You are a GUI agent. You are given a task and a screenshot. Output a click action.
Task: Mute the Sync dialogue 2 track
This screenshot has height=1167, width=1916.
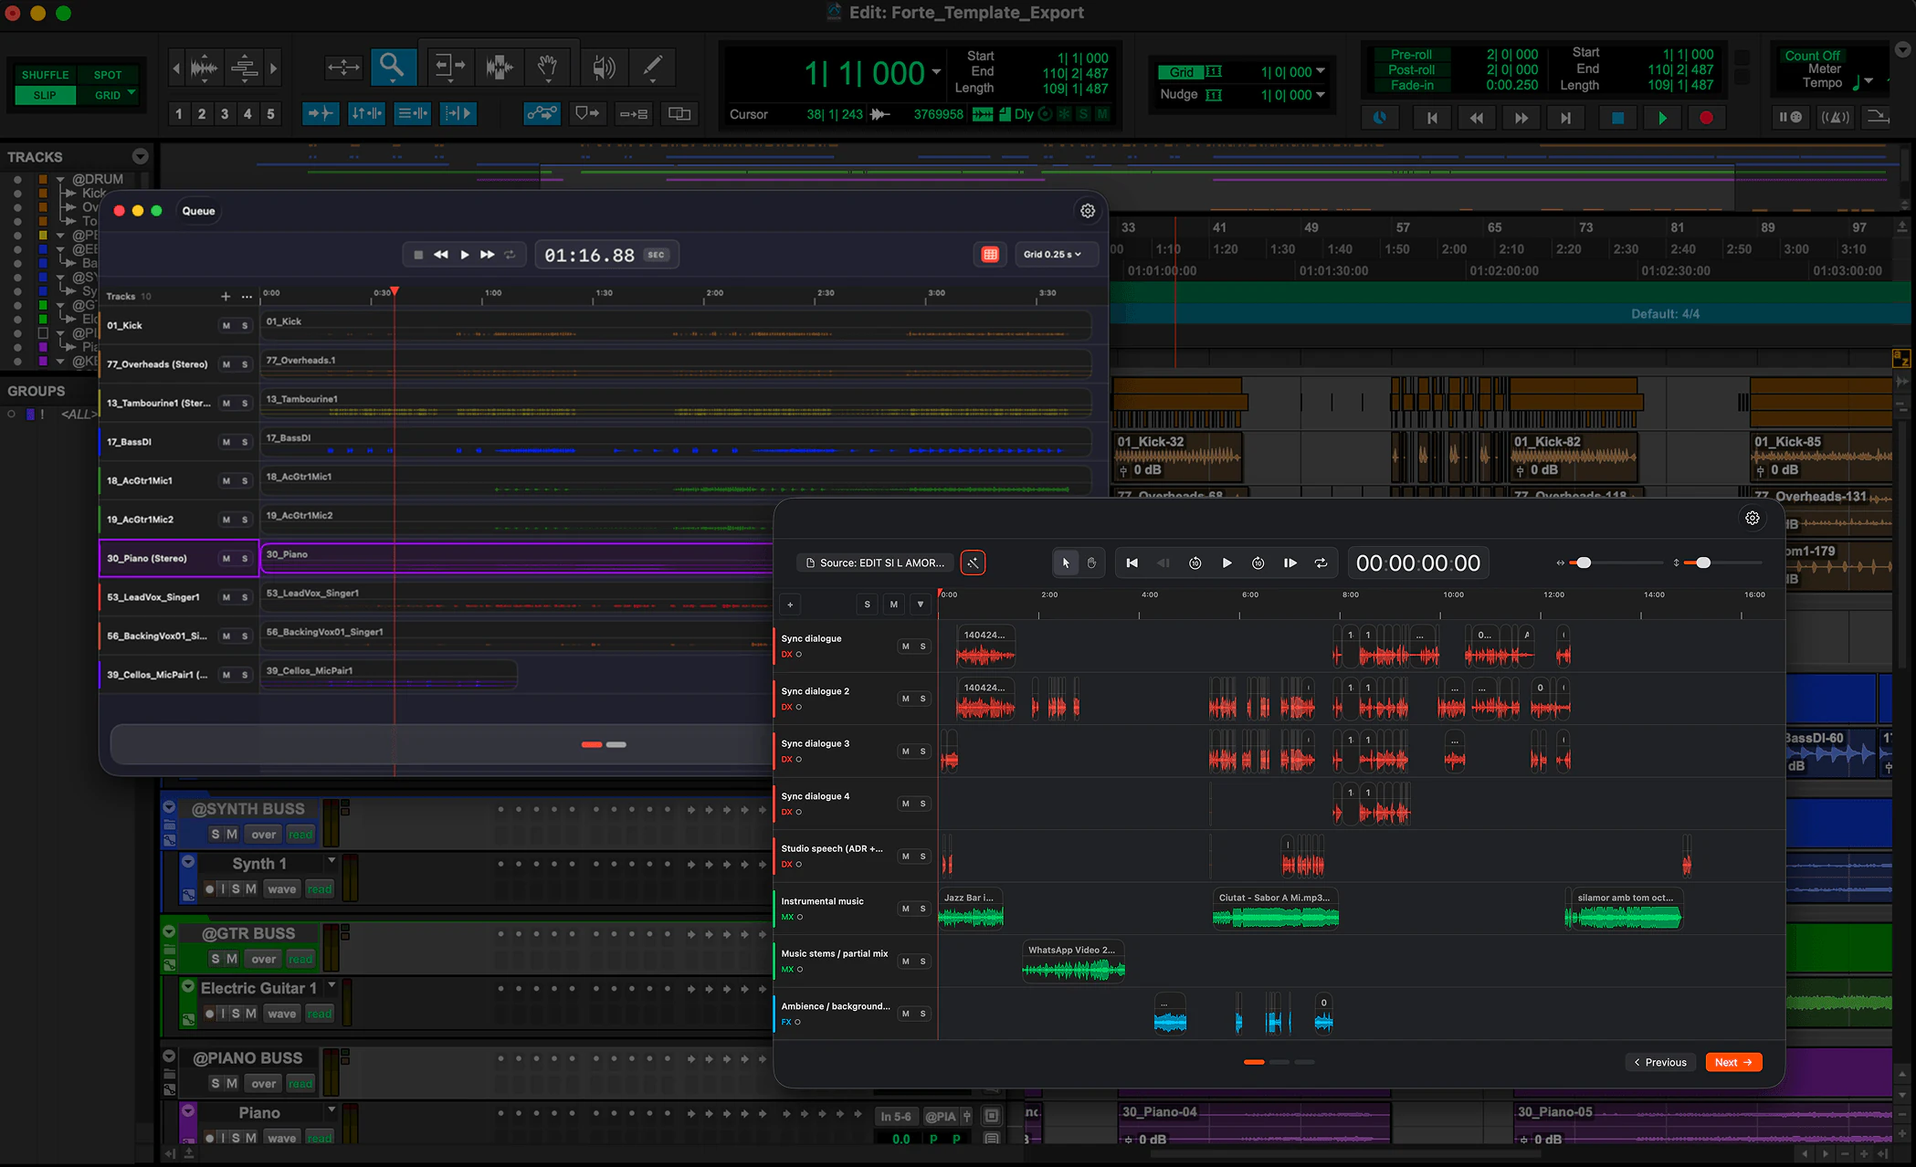[905, 699]
